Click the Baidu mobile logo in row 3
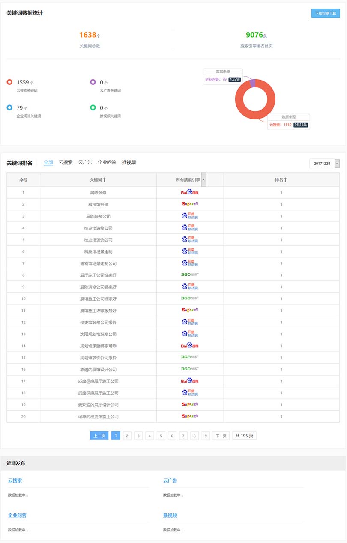The width and height of the screenshot is (347, 543). click(190, 216)
